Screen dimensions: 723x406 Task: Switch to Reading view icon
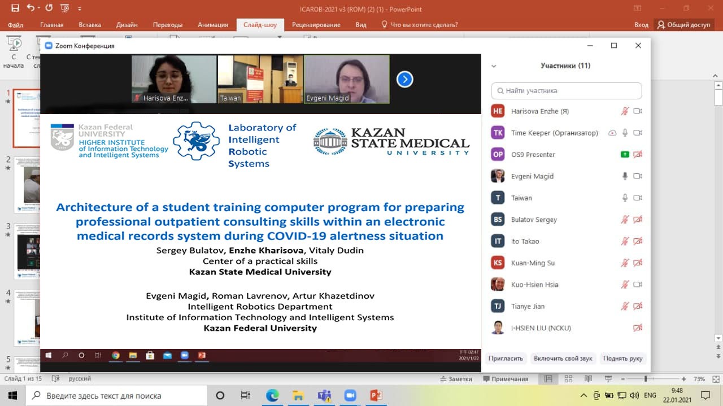click(x=588, y=379)
